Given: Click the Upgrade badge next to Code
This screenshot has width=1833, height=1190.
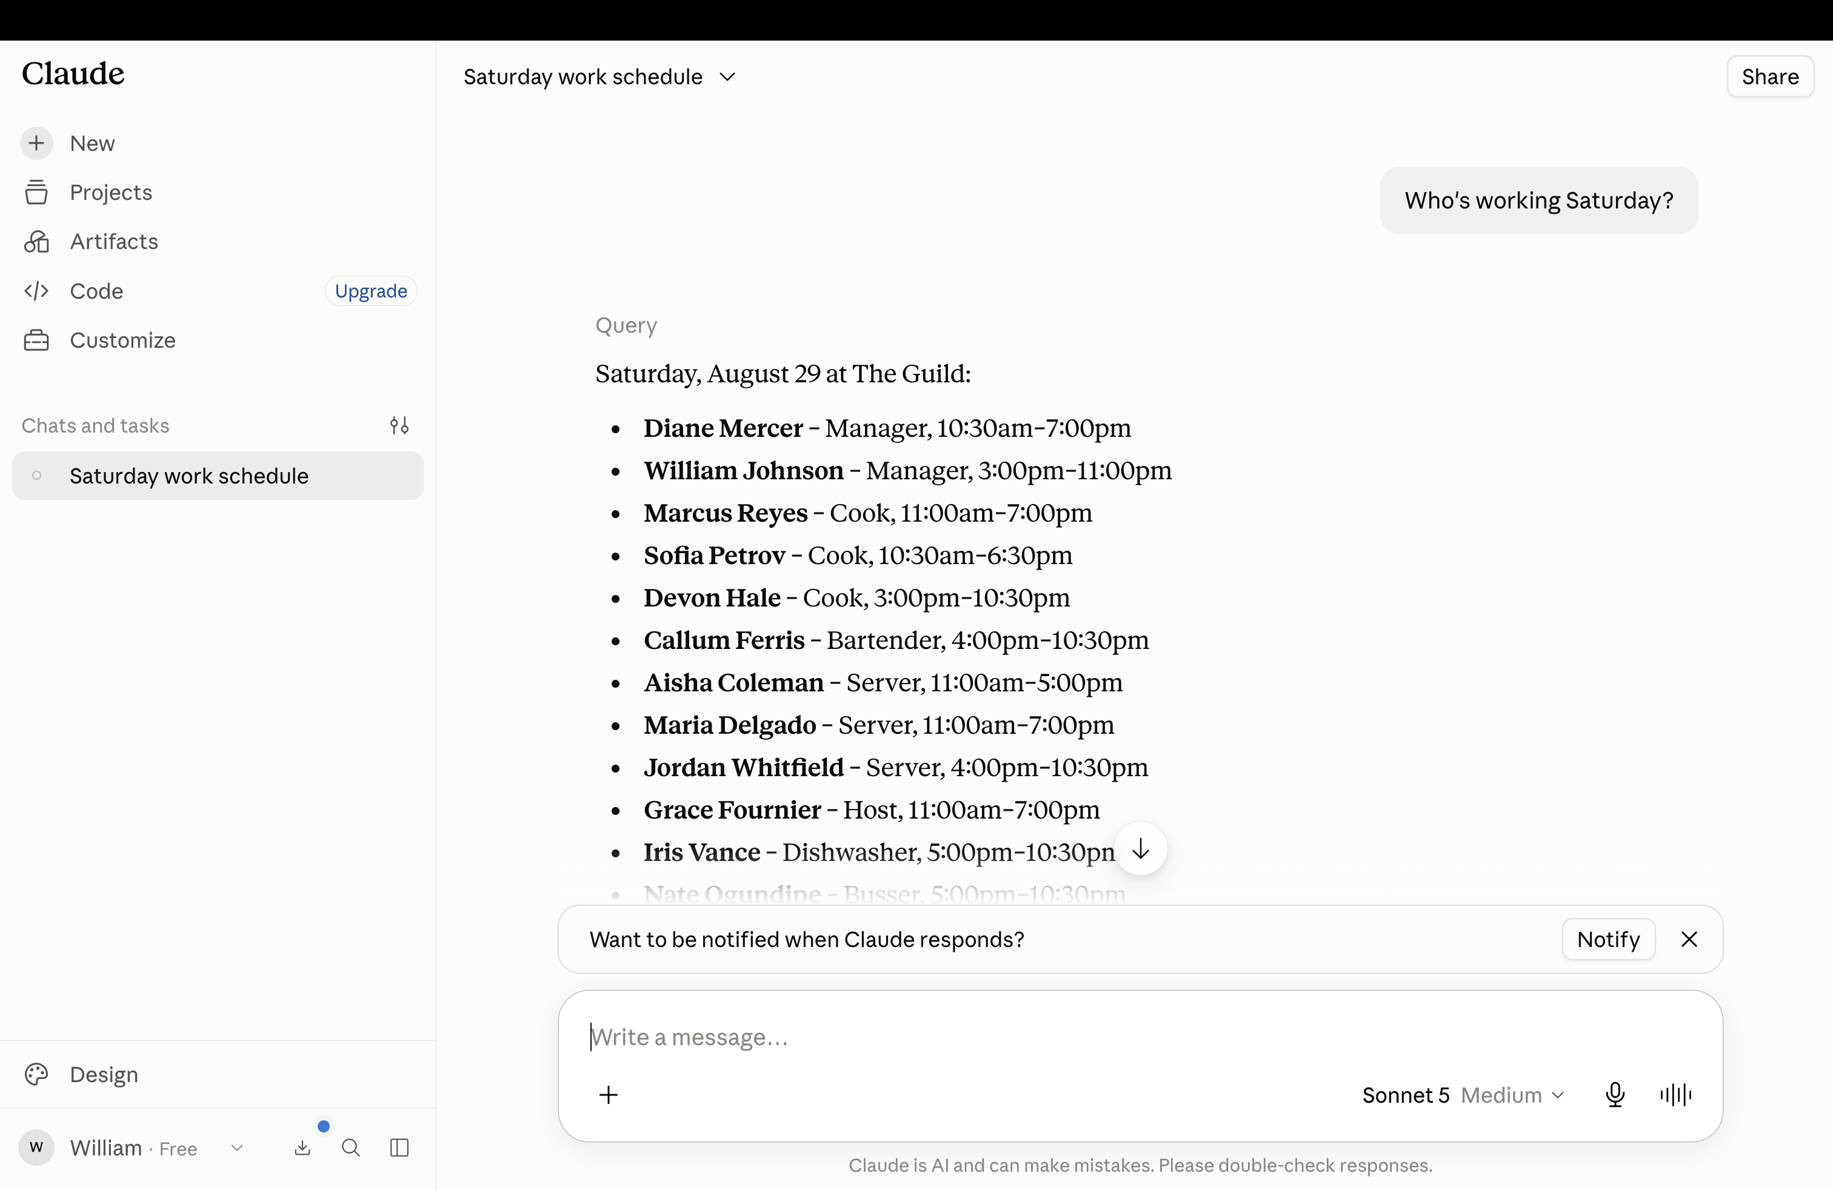Looking at the screenshot, I should (x=371, y=291).
